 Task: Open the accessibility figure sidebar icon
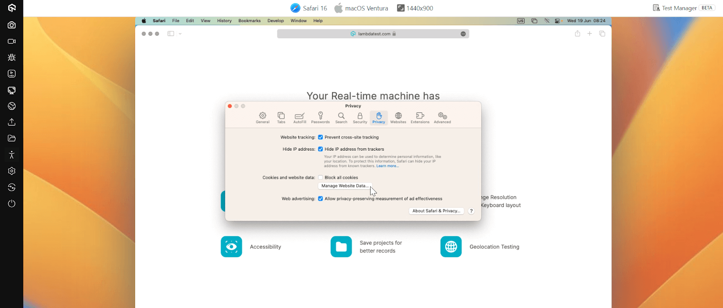(12, 155)
